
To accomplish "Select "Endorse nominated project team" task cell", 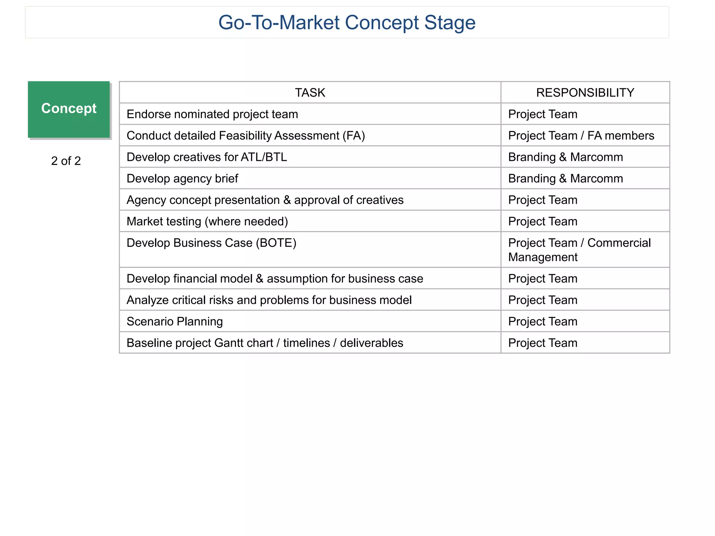I will pyautogui.click(x=212, y=114).
